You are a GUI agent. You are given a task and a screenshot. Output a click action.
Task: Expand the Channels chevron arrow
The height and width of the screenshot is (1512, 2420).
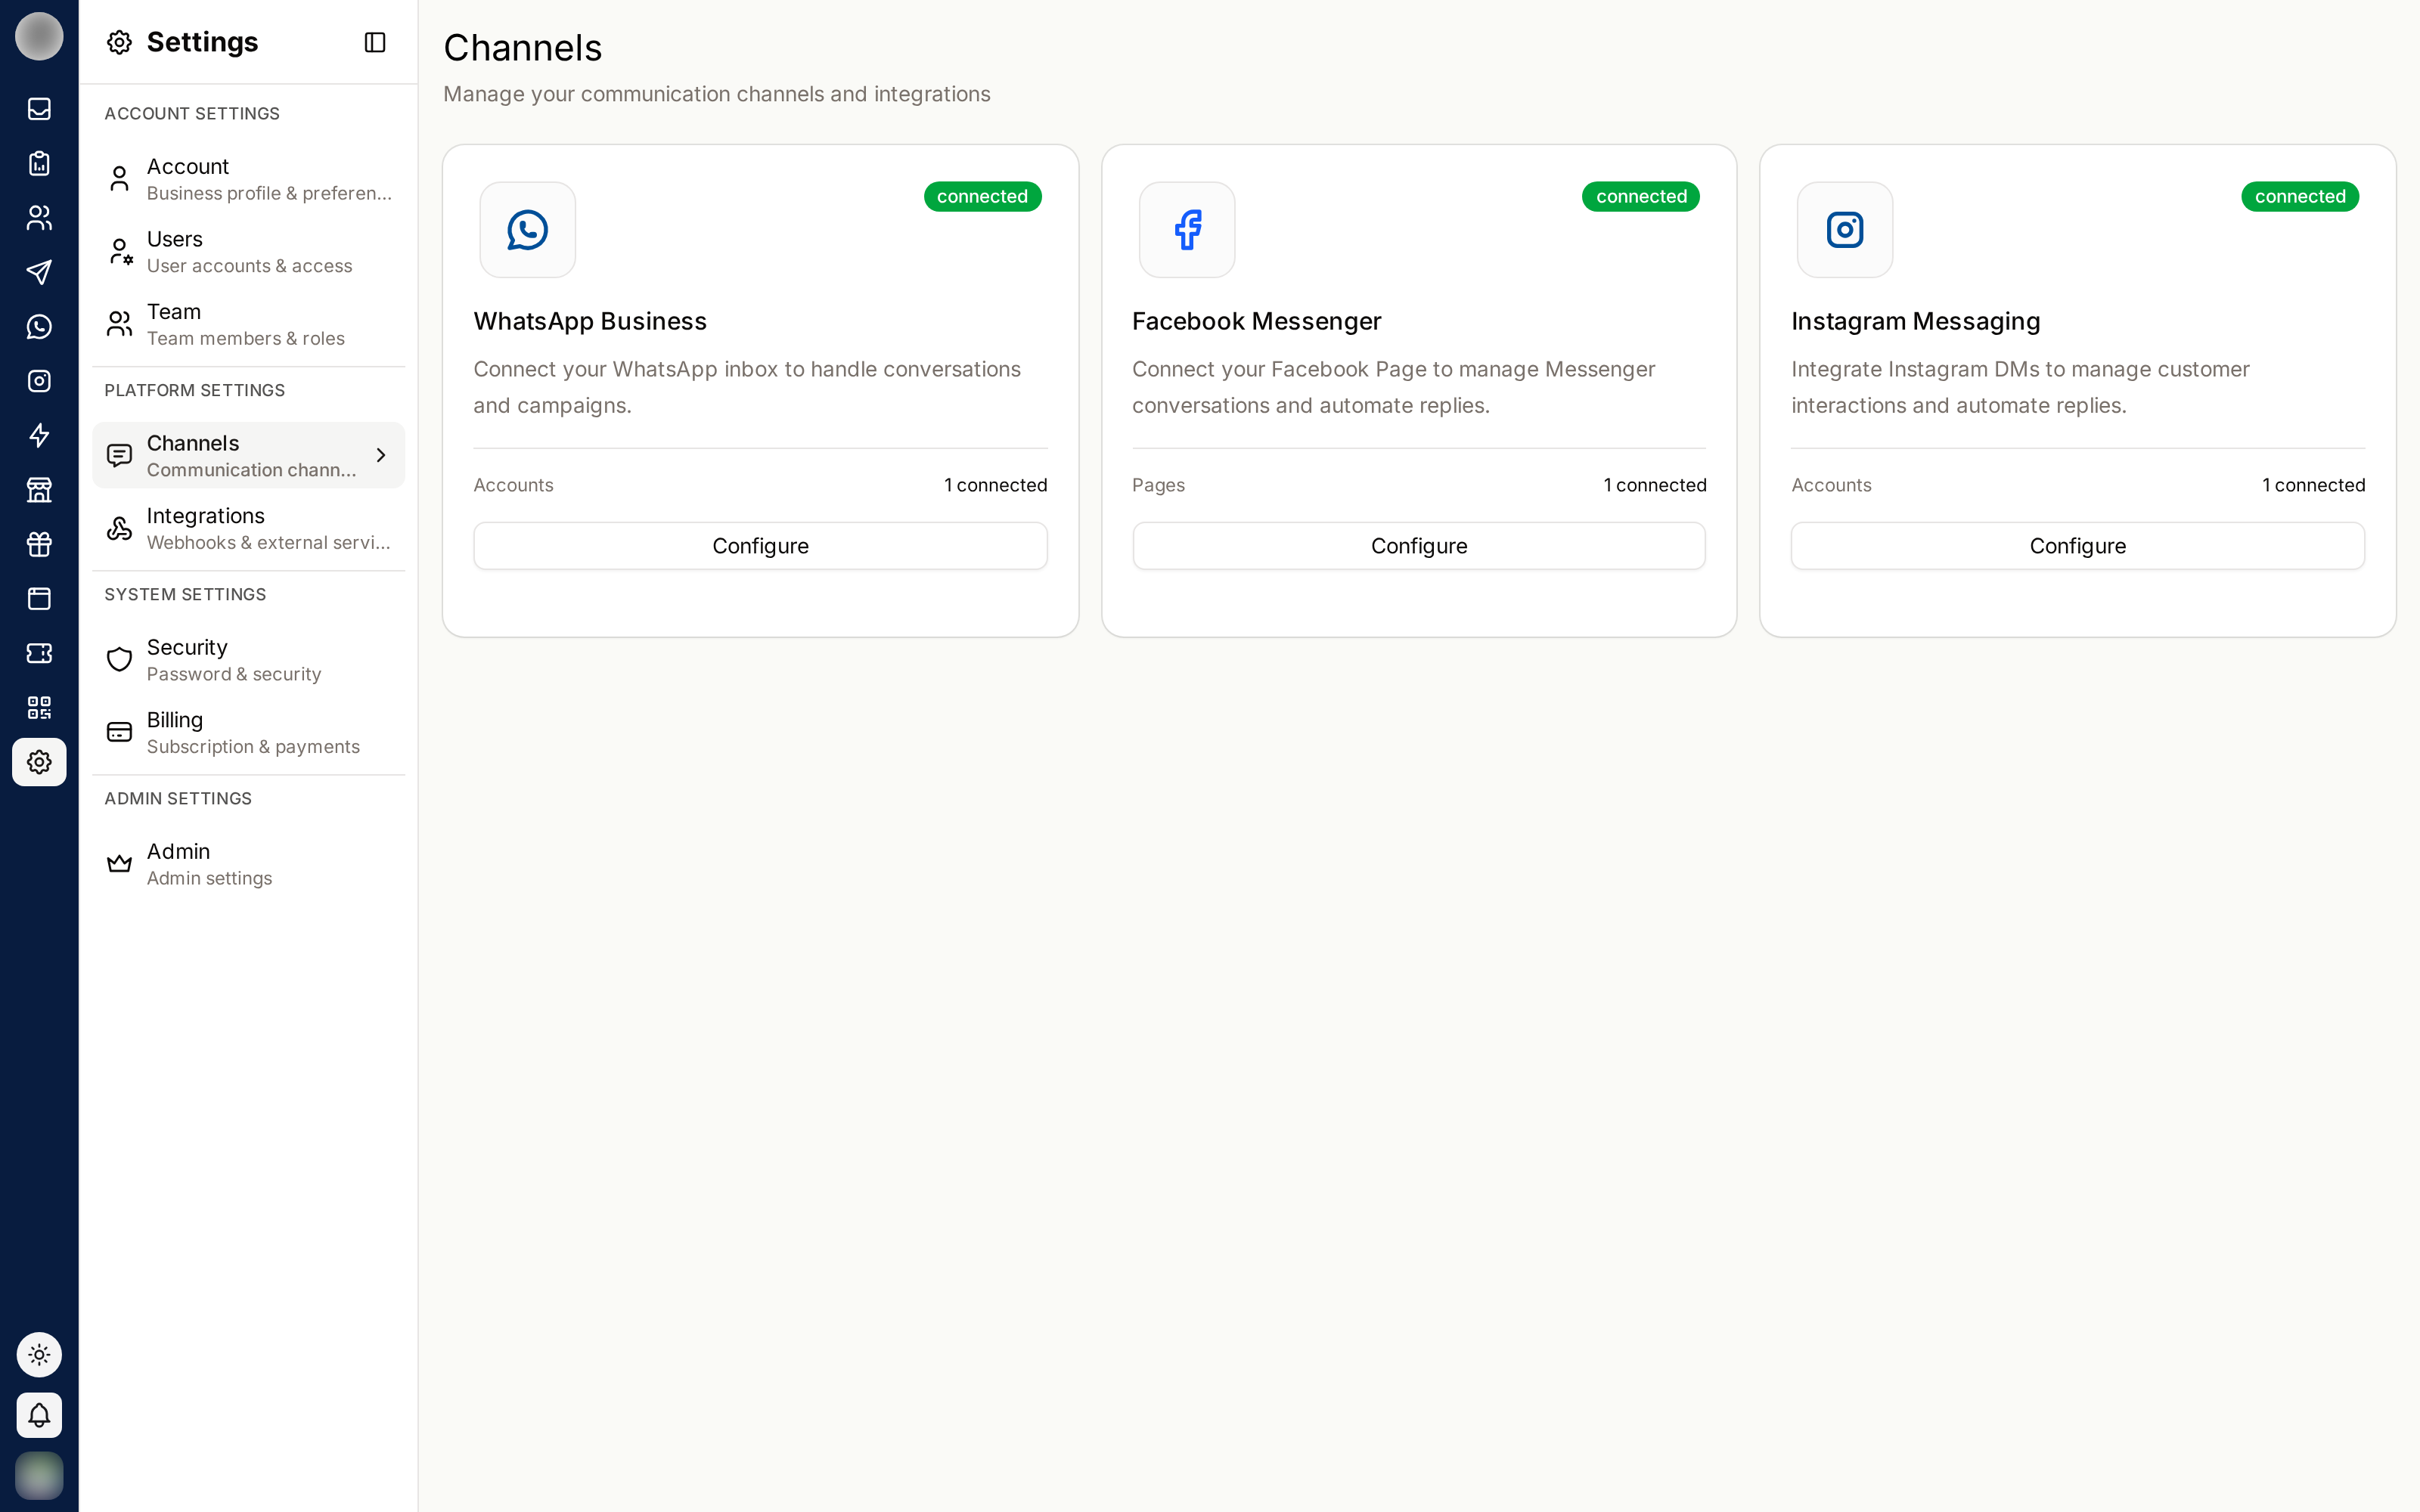coord(381,455)
